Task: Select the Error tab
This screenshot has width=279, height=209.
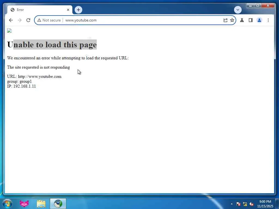Action: [40, 10]
